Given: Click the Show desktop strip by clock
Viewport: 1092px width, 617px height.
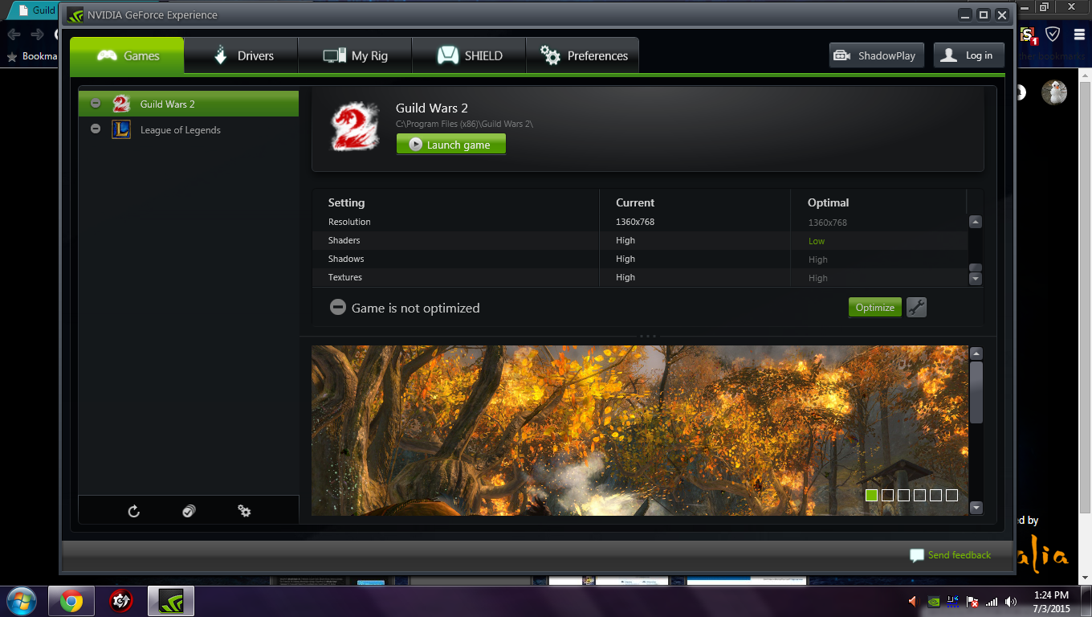Looking at the screenshot, I should pyautogui.click(x=1086, y=601).
